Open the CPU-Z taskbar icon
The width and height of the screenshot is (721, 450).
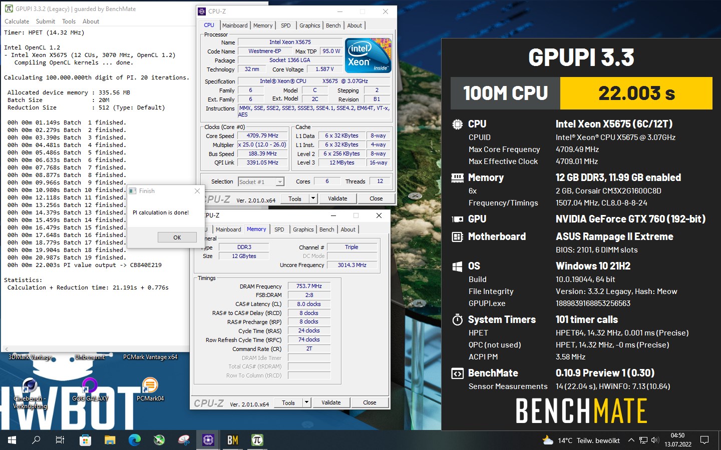click(208, 440)
